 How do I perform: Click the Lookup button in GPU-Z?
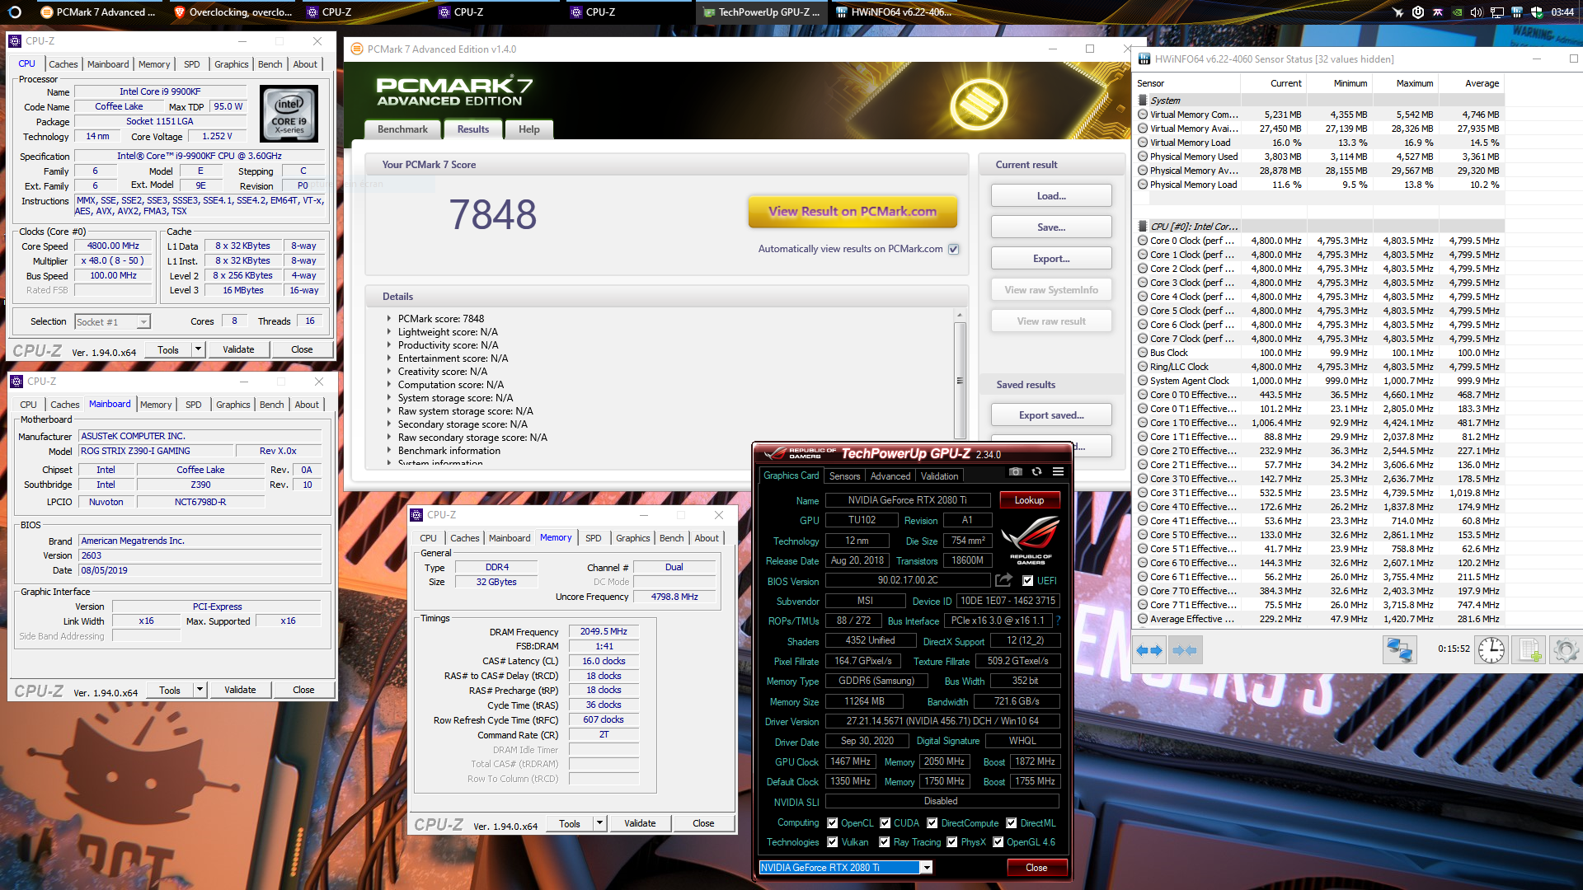(x=1029, y=500)
